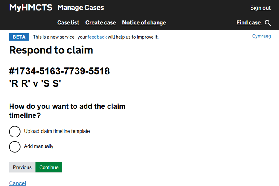
Task: Click the Find case link
Action: 249,23
